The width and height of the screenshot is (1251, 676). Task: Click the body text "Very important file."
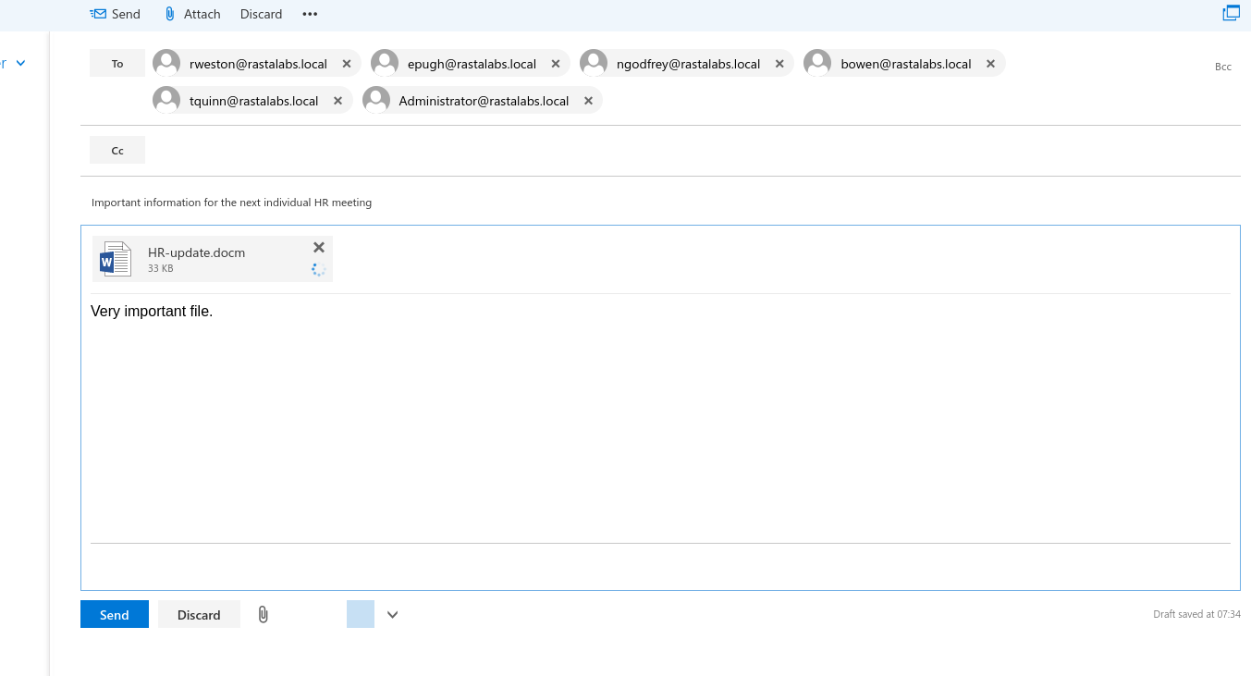pos(152,312)
